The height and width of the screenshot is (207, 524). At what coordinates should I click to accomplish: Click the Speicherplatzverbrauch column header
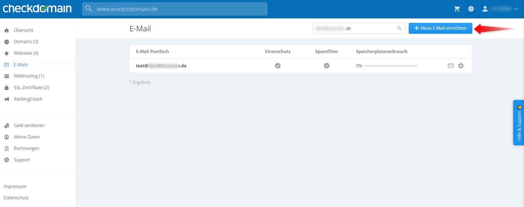coord(382,51)
